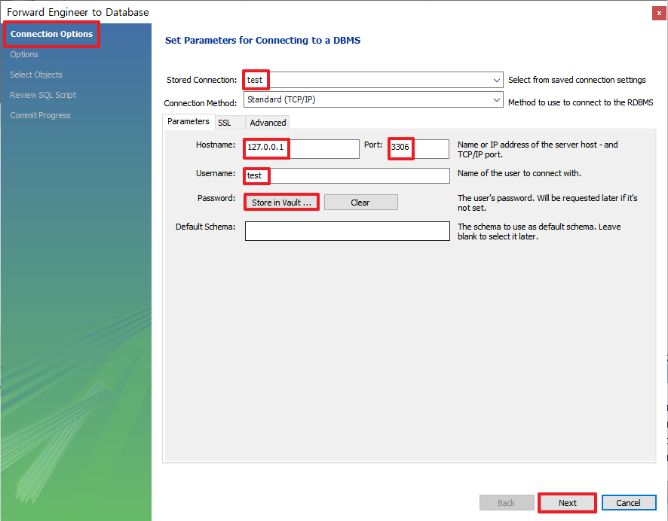
Task: Close the Forward Engineer to Database dialog
Action: [x=659, y=14]
